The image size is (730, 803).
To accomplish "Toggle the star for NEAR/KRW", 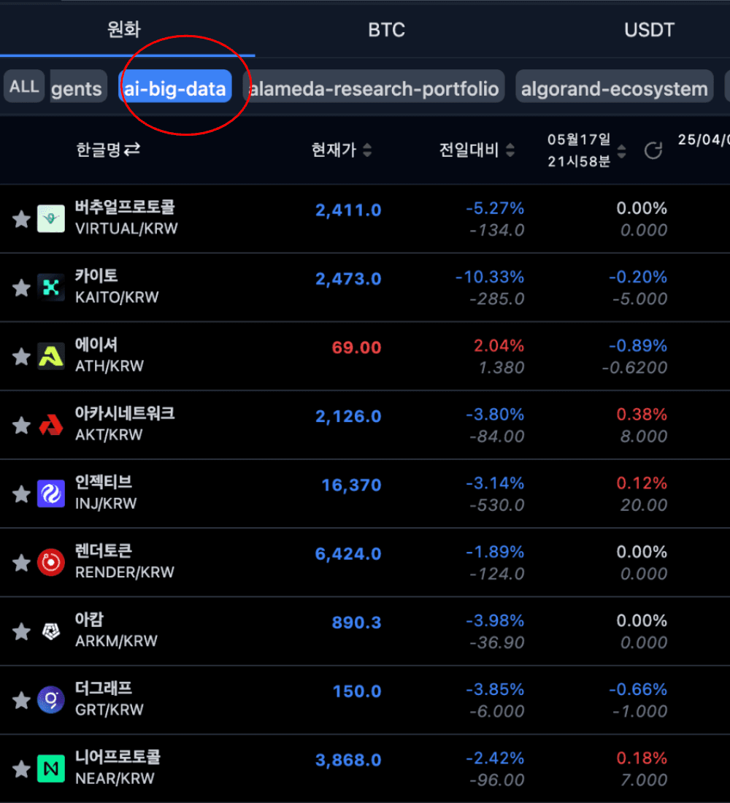I will tap(22, 769).
